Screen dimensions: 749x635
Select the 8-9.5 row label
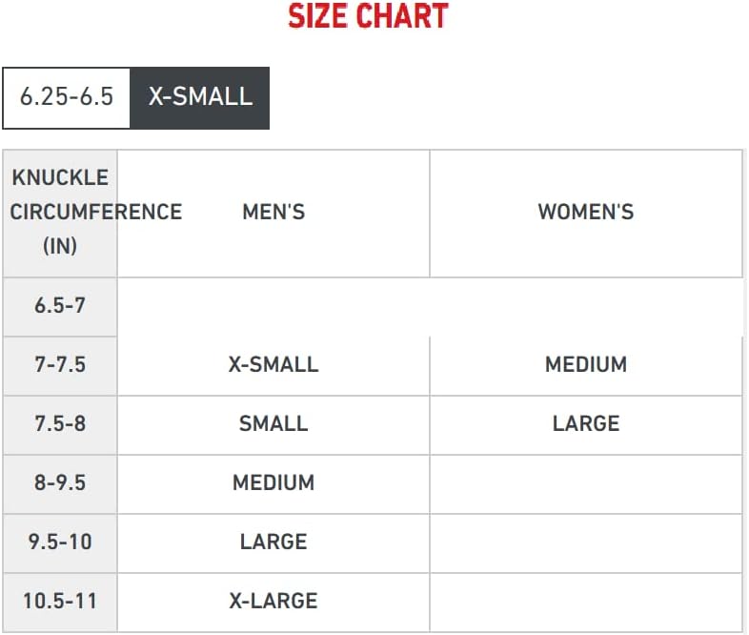(x=60, y=484)
